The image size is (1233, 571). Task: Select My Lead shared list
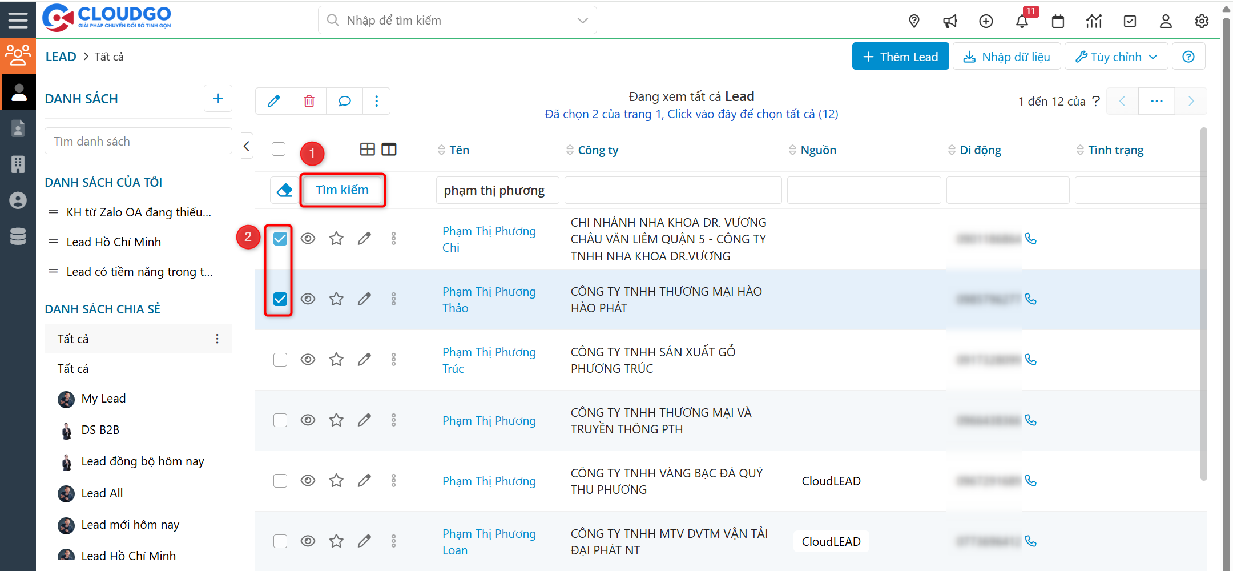tap(103, 399)
